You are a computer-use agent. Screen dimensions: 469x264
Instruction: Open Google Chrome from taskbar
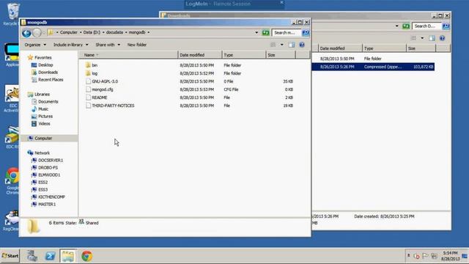86,256
